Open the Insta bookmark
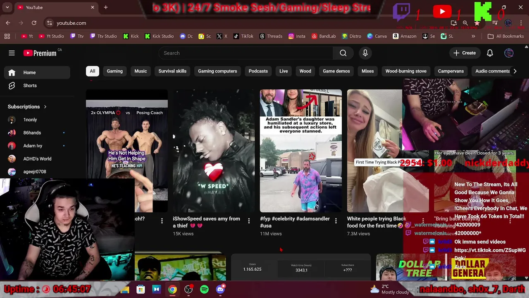Viewport: 529px width, 298px height. [x=297, y=36]
